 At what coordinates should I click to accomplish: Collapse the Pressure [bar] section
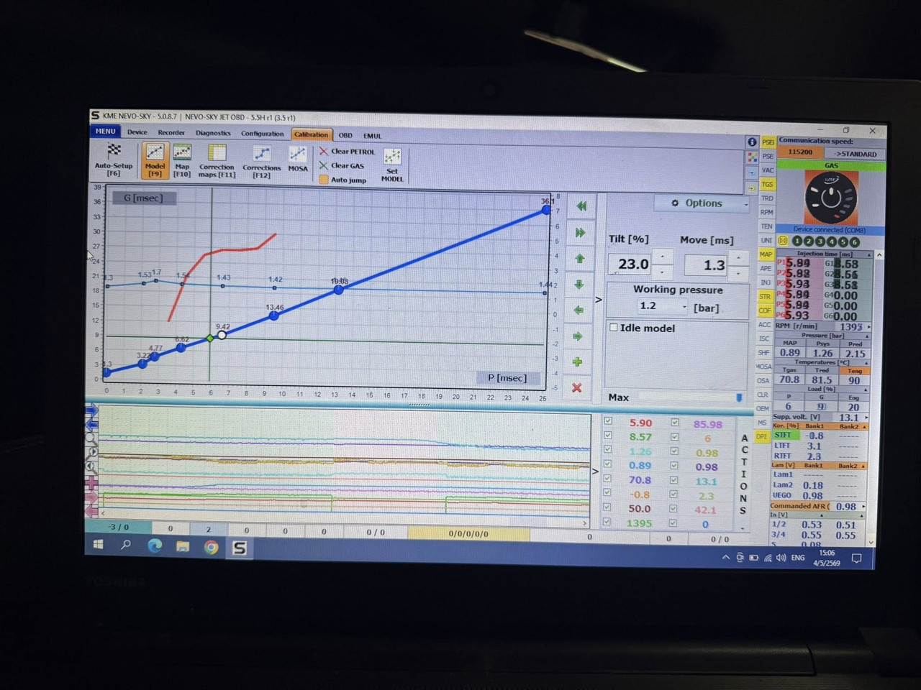pos(868,336)
